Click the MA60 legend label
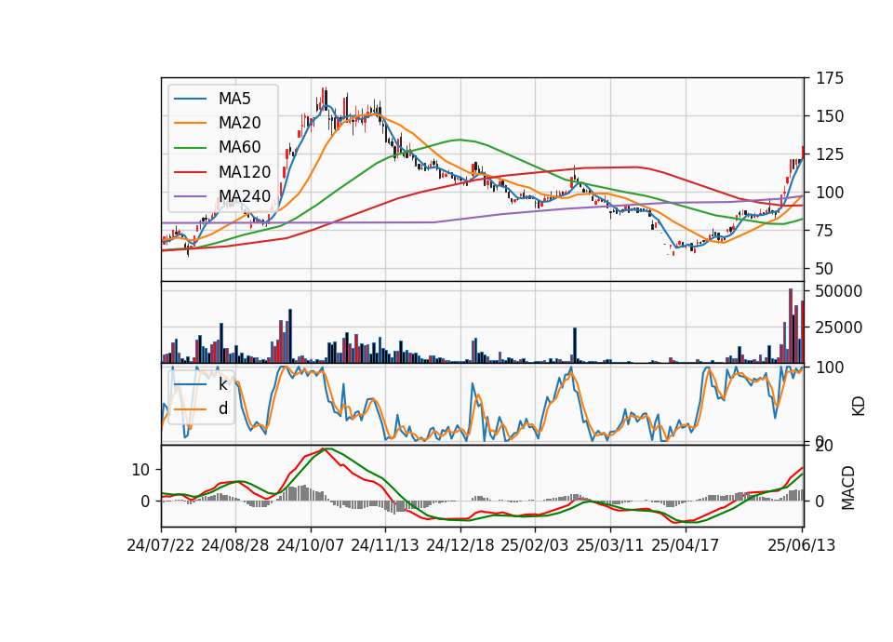Viewport: 893px width, 642px height. pos(240,148)
